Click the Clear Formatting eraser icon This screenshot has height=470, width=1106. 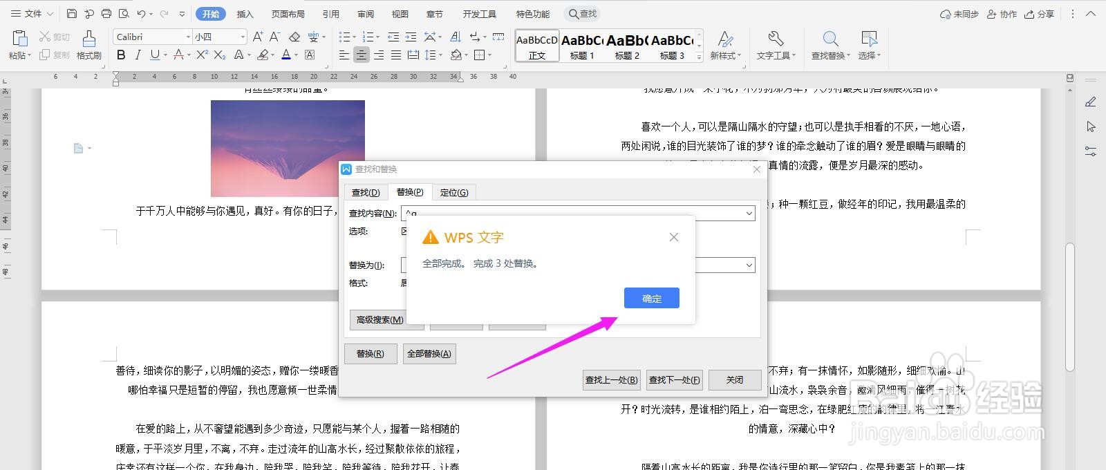pyautogui.click(x=294, y=37)
